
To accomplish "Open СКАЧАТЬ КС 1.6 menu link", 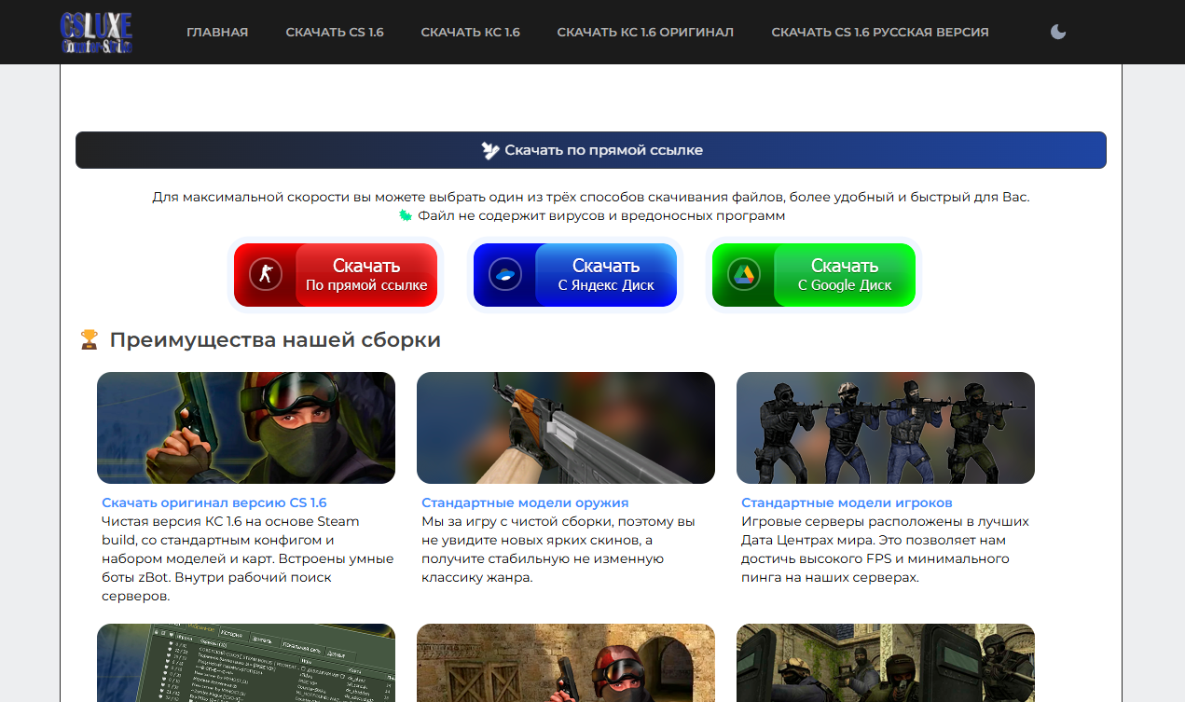I will pos(470,32).
